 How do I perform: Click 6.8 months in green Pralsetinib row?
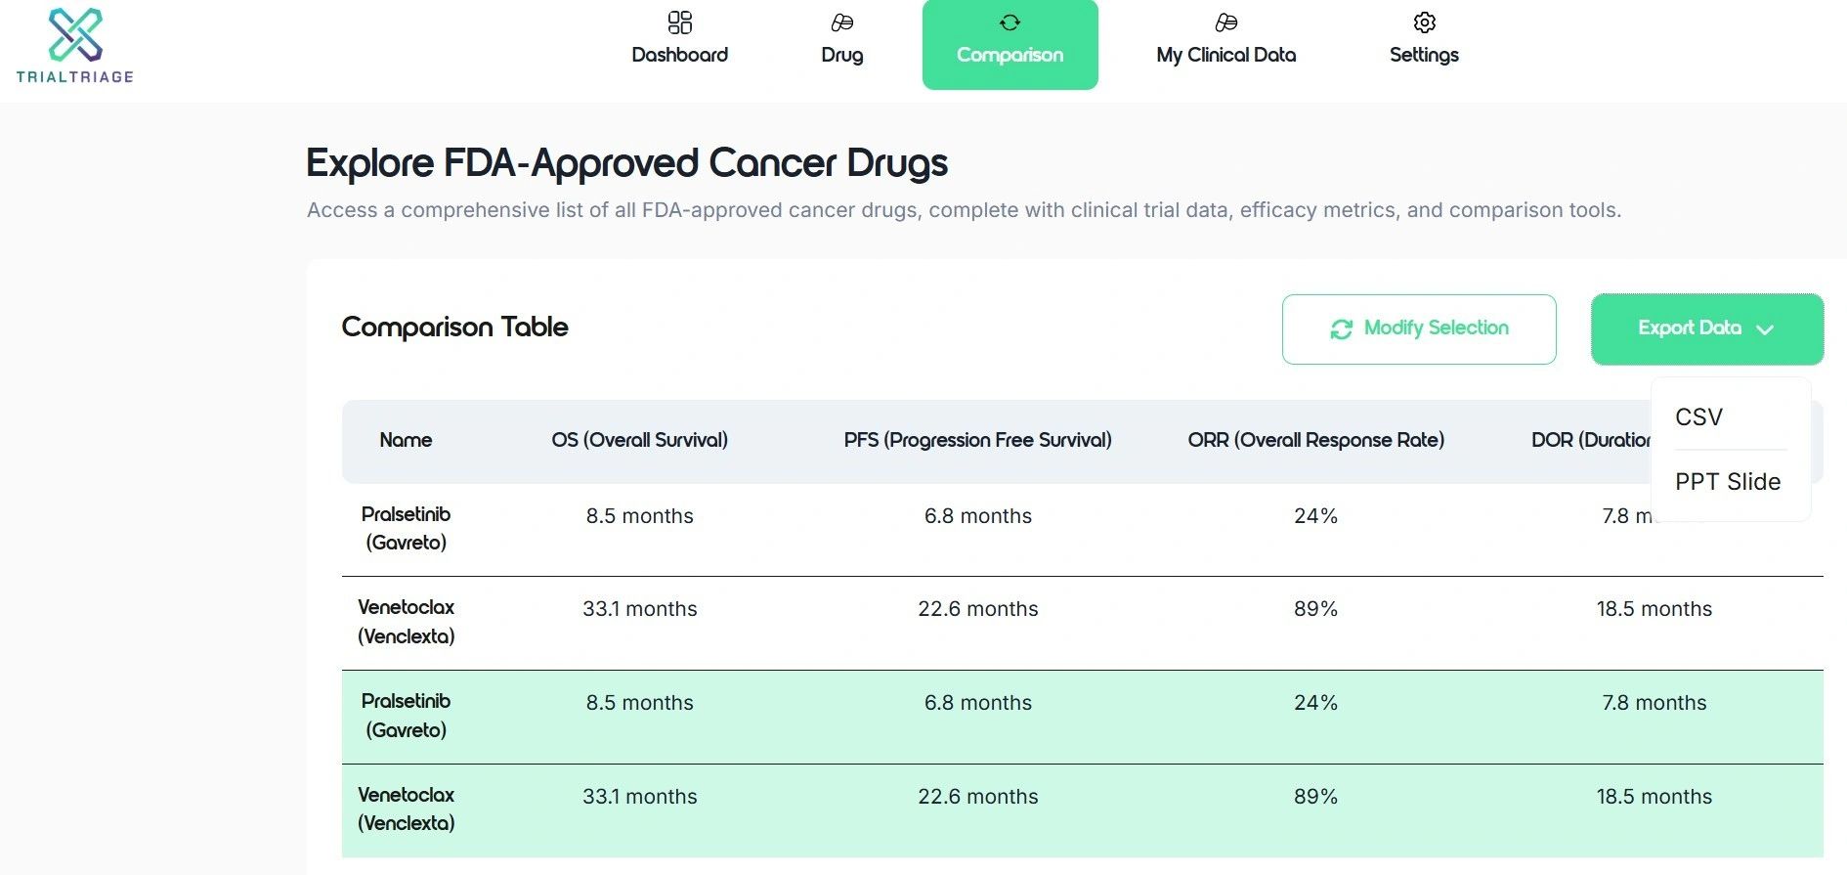coord(978,703)
